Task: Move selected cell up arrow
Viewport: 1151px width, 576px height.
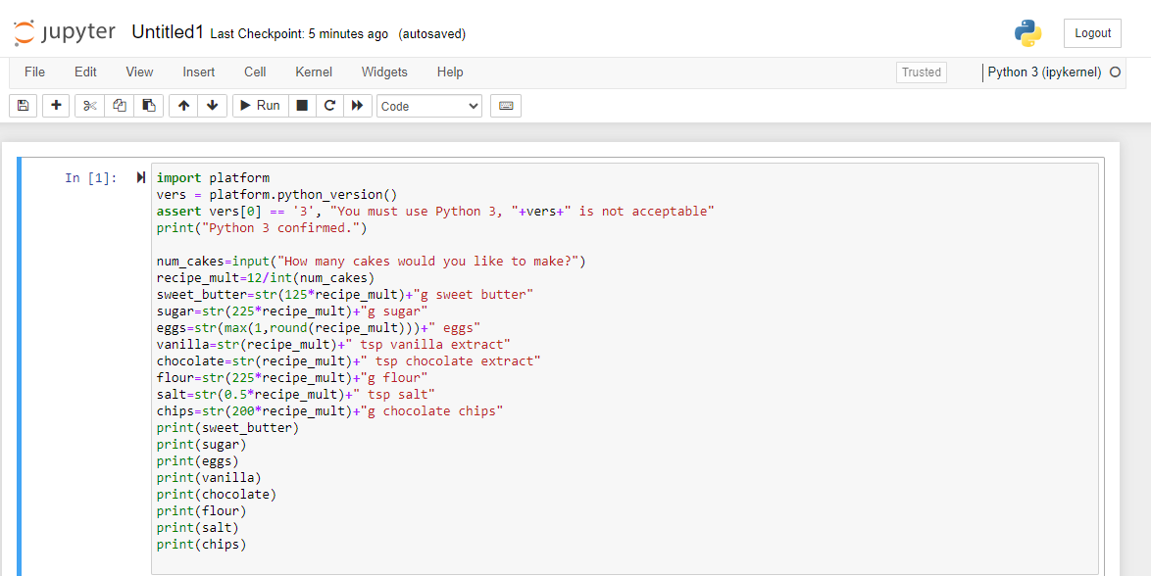Action: [183, 106]
